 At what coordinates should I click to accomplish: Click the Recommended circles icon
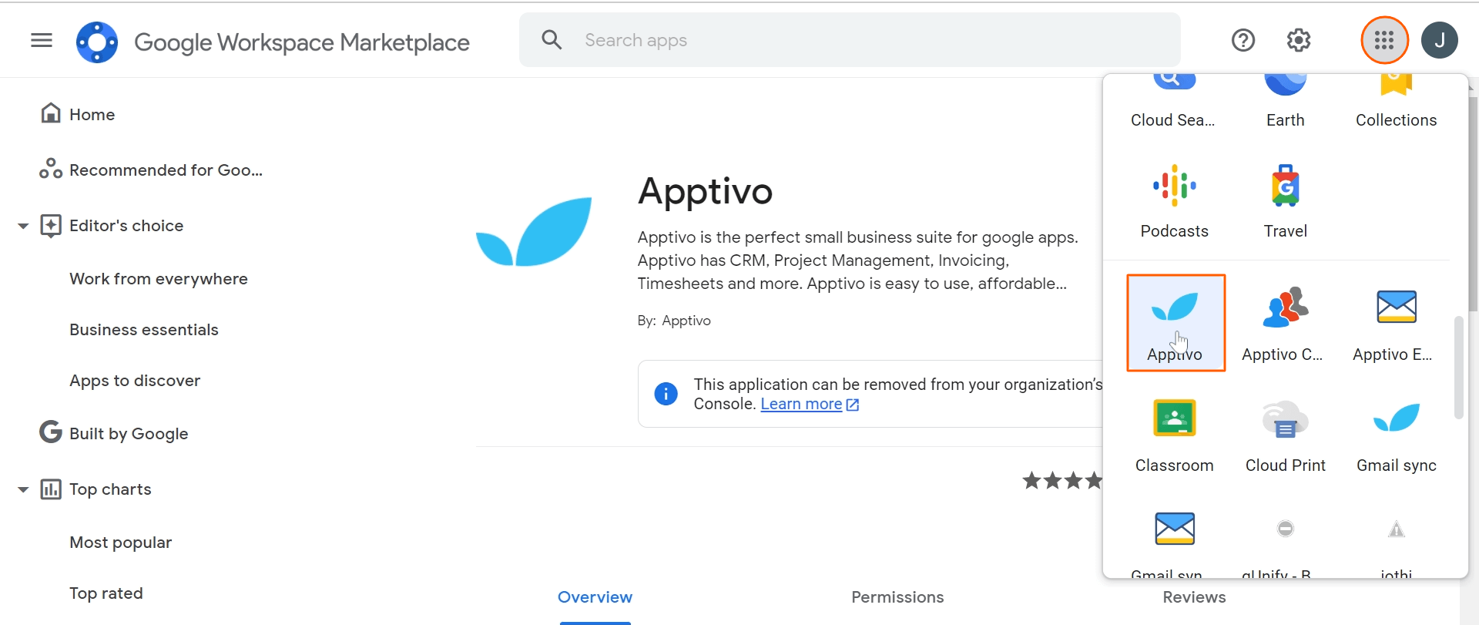pyautogui.click(x=51, y=168)
